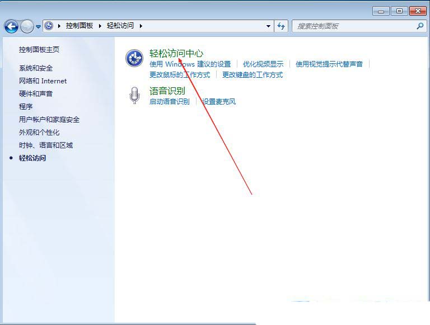430x325 pixels.
Task: Select 硬件和声音 in sidebar
Action: [x=36, y=94]
